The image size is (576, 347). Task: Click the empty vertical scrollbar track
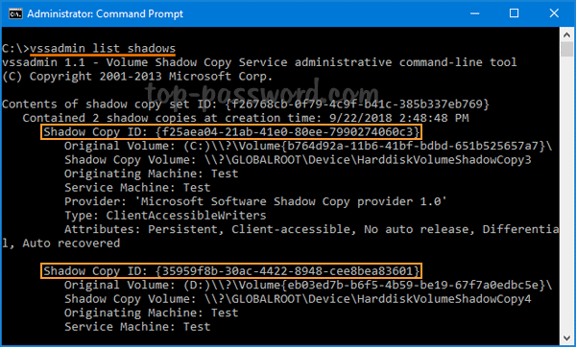tap(566, 194)
